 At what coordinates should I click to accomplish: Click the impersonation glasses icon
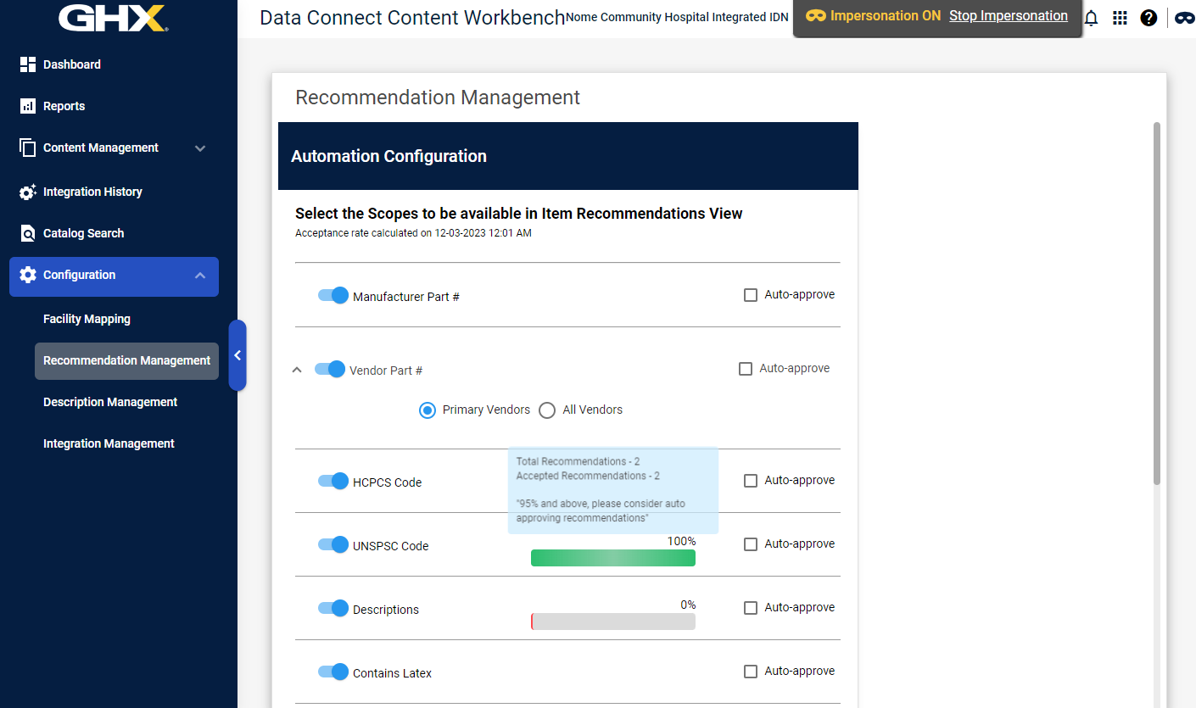1185,17
